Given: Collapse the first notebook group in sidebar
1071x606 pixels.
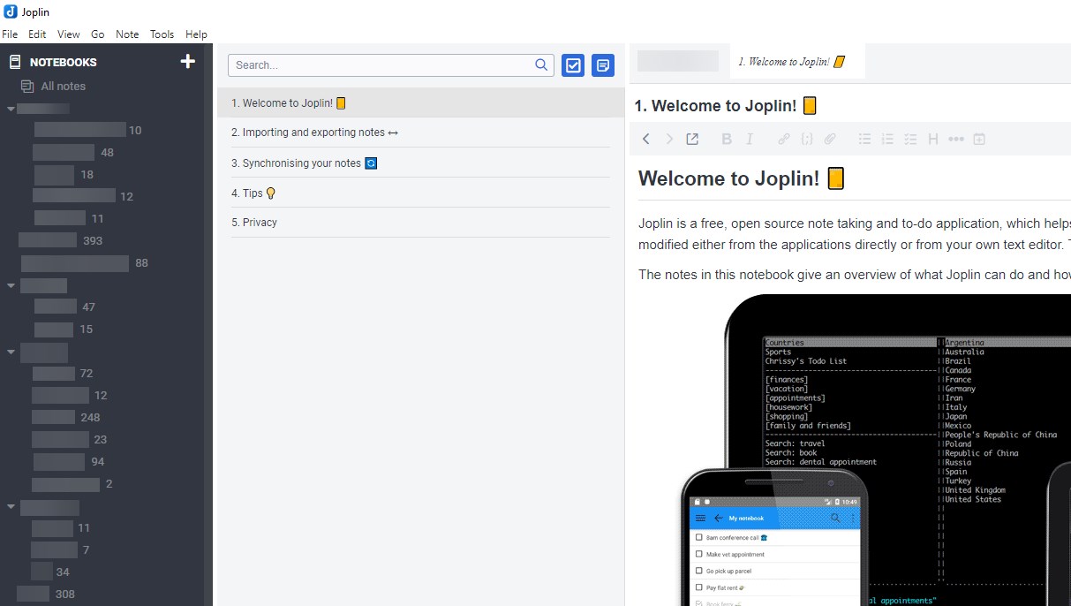Looking at the screenshot, I should pyautogui.click(x=11, y=109).
